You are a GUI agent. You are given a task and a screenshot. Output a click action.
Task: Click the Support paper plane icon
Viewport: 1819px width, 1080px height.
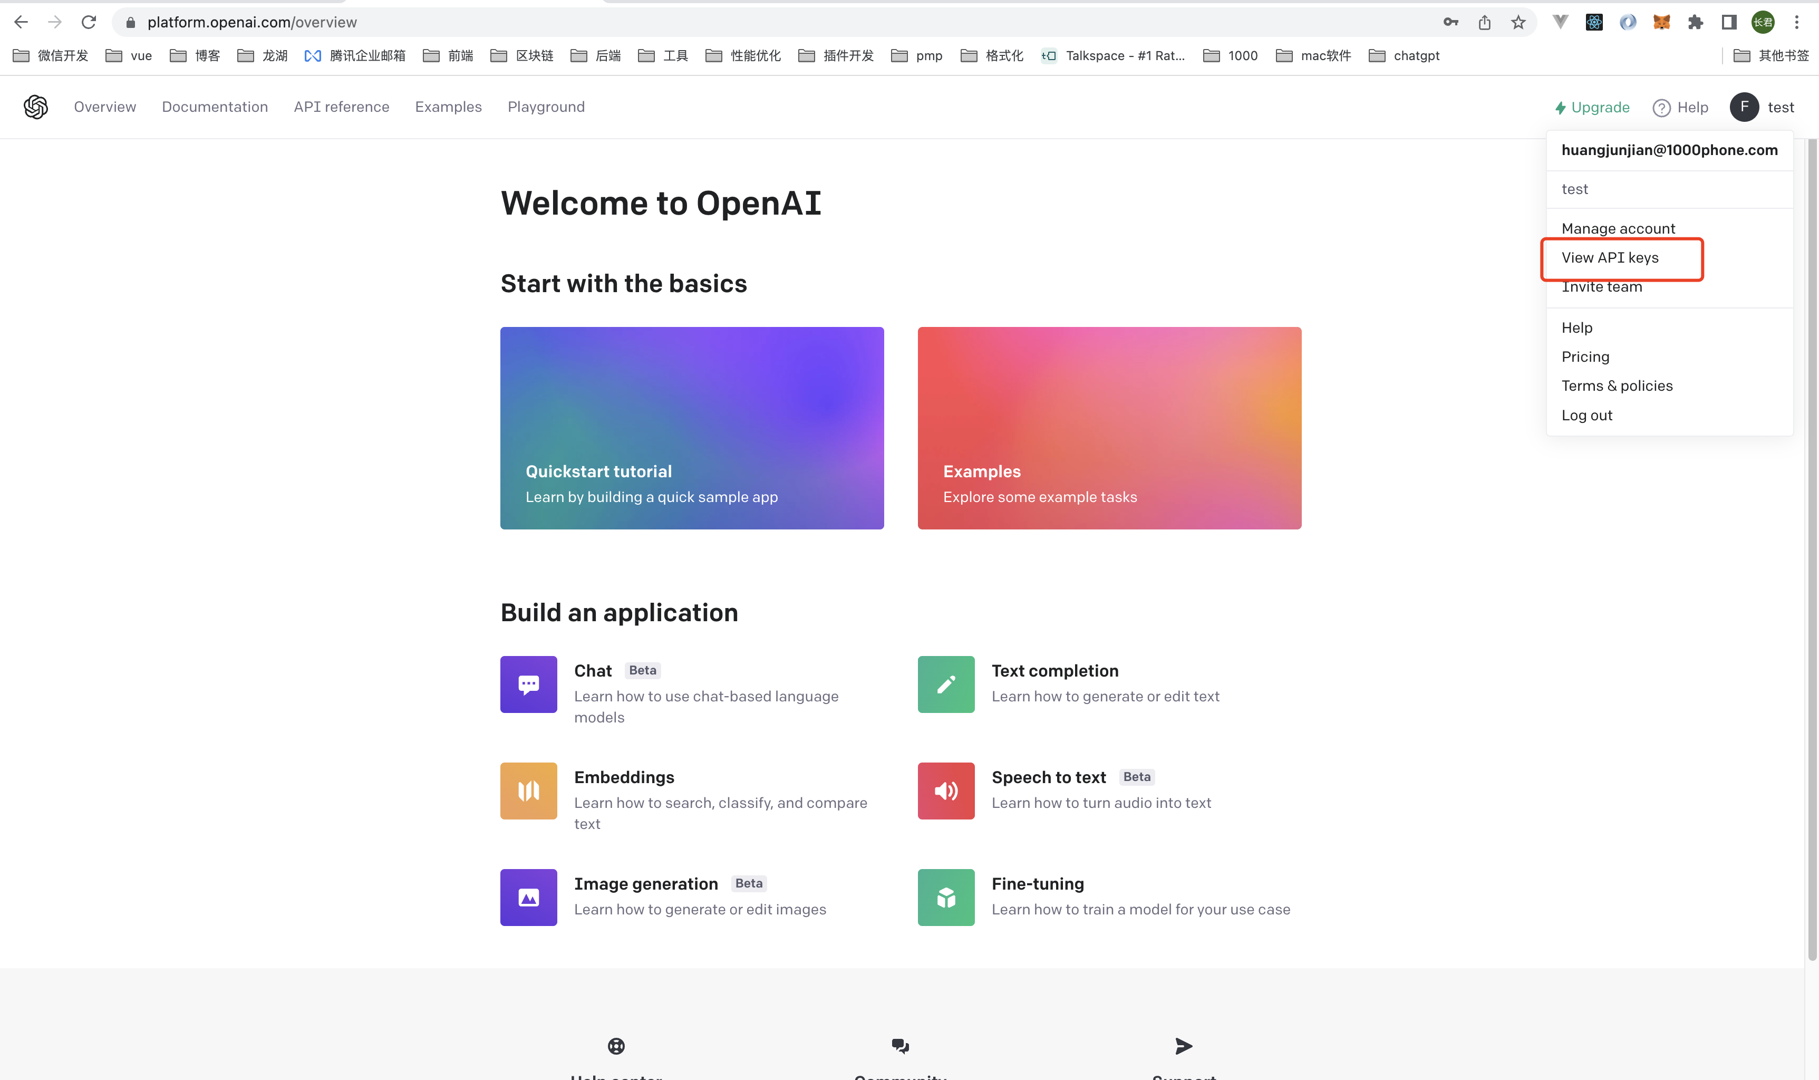pos(1184,1046)
